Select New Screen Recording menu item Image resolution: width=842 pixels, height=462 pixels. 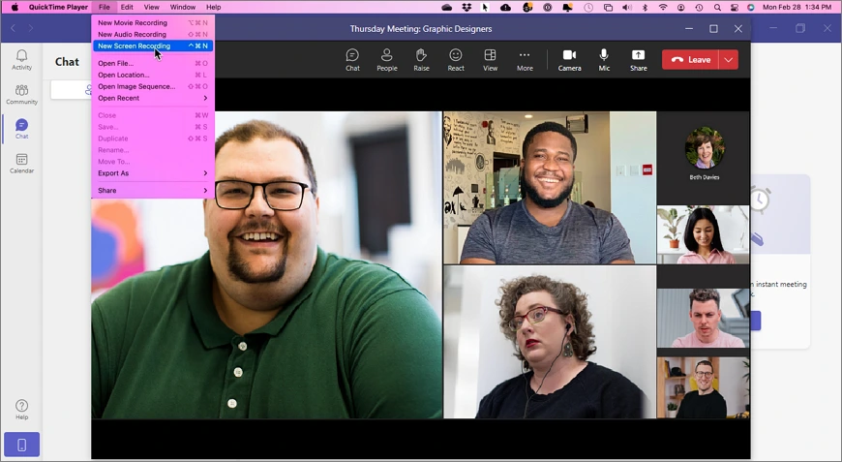click(153, 46)
